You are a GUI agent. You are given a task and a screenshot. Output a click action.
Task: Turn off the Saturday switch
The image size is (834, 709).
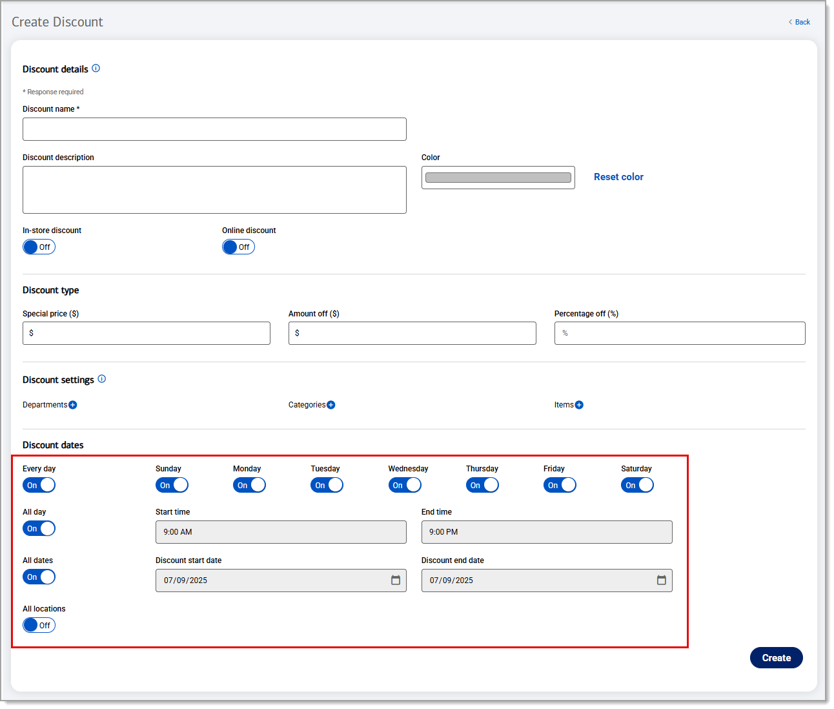click(638, 486)
